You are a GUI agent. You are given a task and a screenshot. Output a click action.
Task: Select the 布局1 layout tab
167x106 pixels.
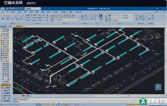(28, 96)
